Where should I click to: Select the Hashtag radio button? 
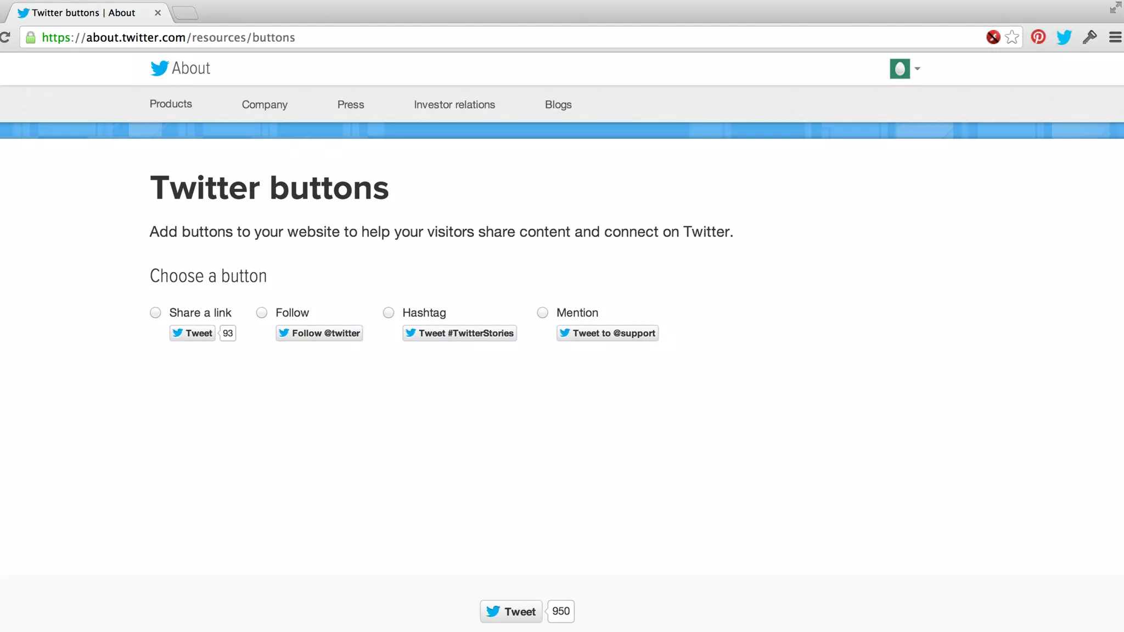pos(389,313)
